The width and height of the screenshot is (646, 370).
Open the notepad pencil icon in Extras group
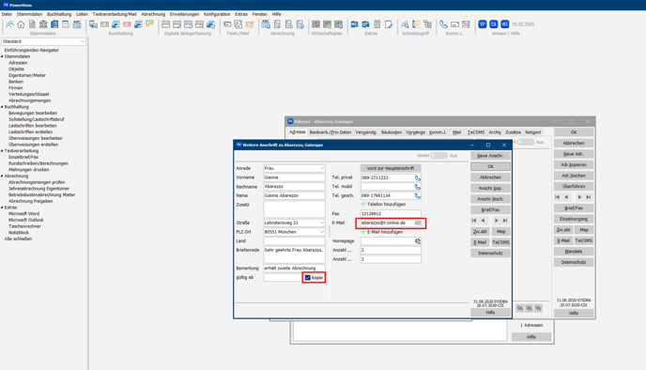point(389,24)
